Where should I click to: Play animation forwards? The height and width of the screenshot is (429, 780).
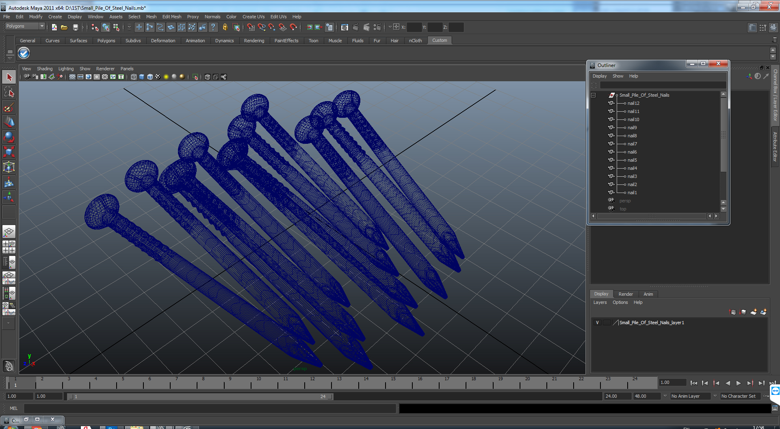click(739, 383)
